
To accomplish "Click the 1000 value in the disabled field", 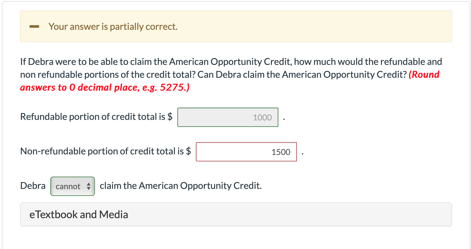I will click(262, 117).
